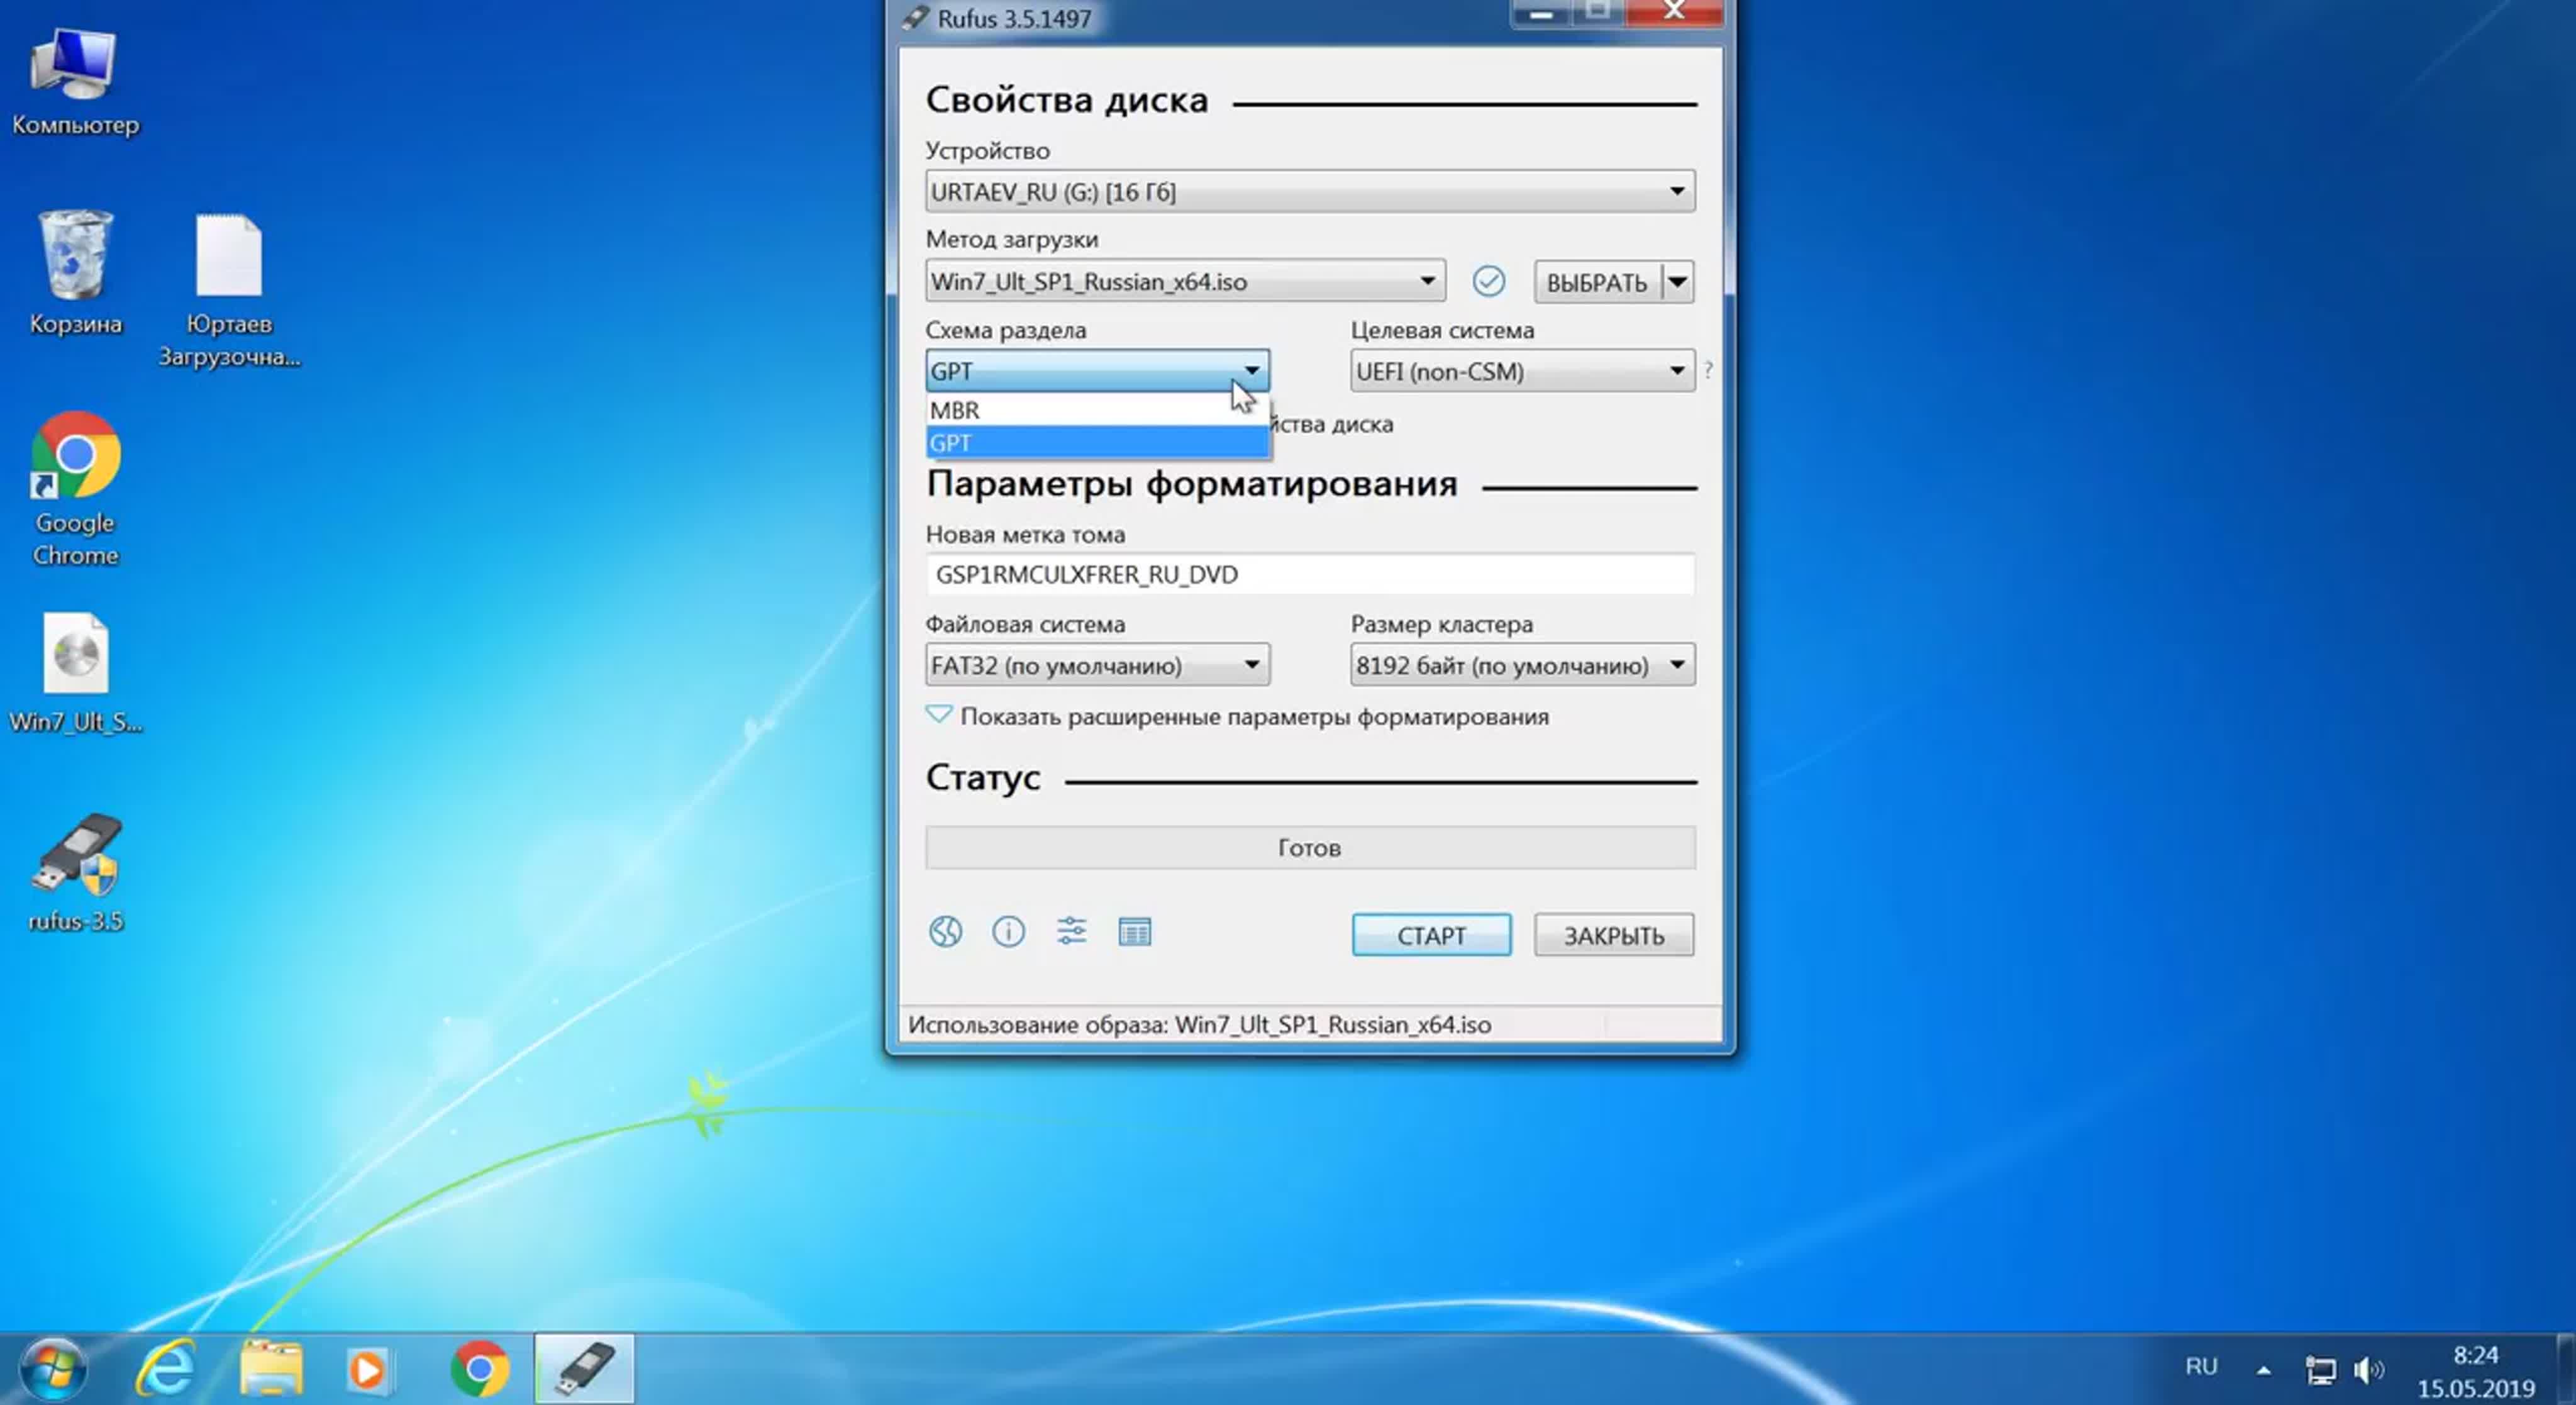Click the clock showing 8:24
Viewport: 2576px width, 1405px height.
[2476, 1355]
